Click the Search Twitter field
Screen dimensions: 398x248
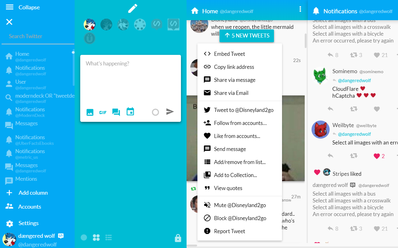pyautogui.click(x=37, y=36)
